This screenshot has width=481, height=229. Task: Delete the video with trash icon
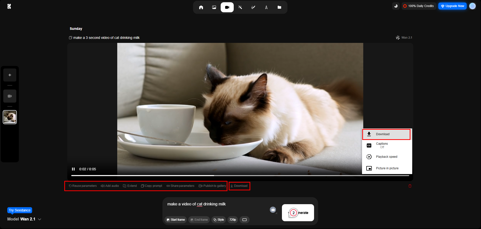tap(410, 186)
